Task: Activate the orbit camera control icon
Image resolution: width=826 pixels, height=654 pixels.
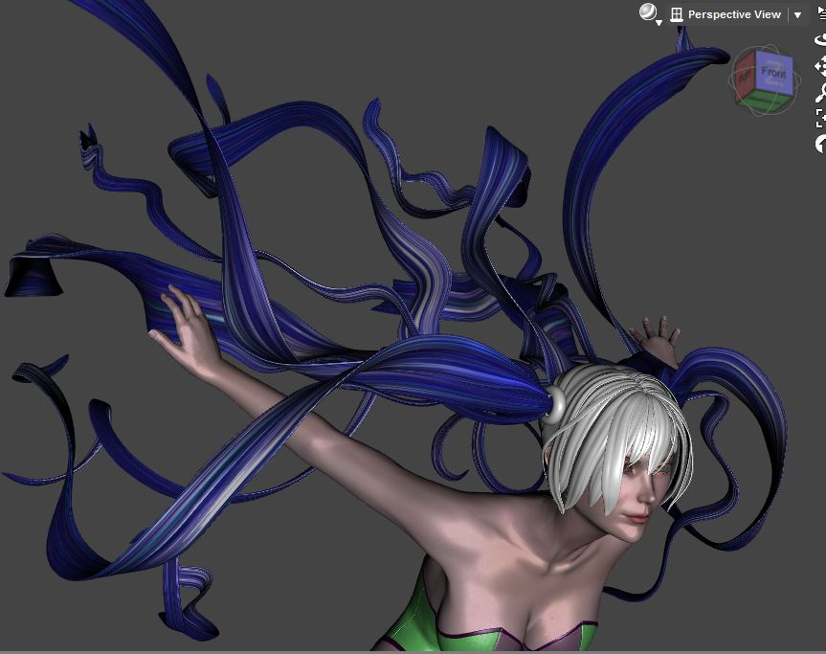Action: coord(819,40)
